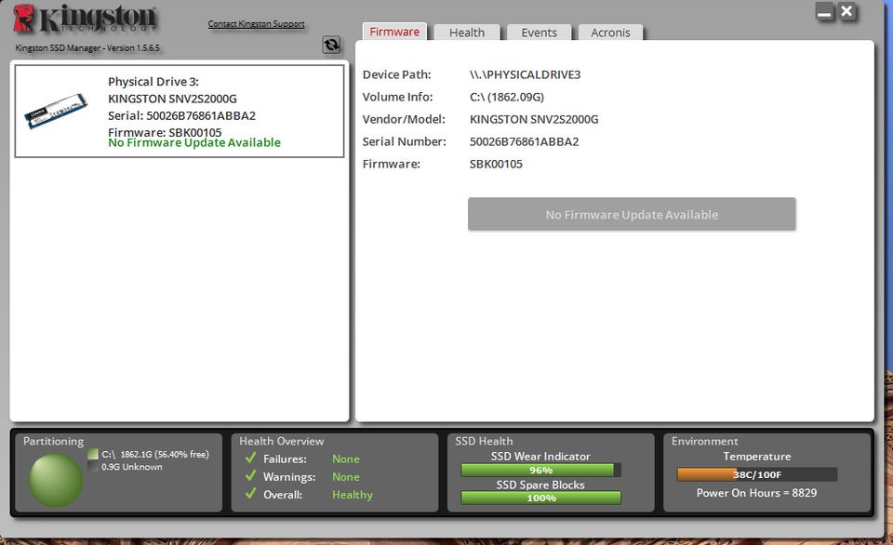Open the Contact Kingston Support link
Screen dimensions: 893x545
pyautogui.click(x=257, y=24)
